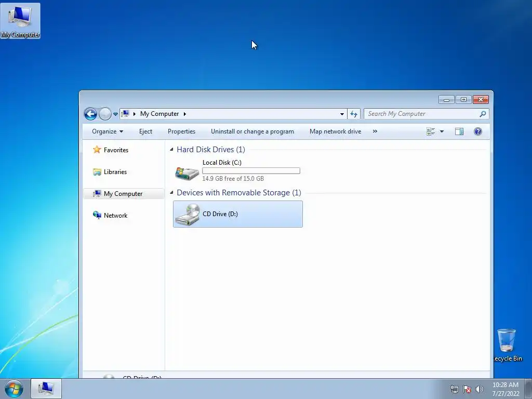Click the Libraries folder icon
Viewport: 532px width, 399px height.
[x=97, y=172]
